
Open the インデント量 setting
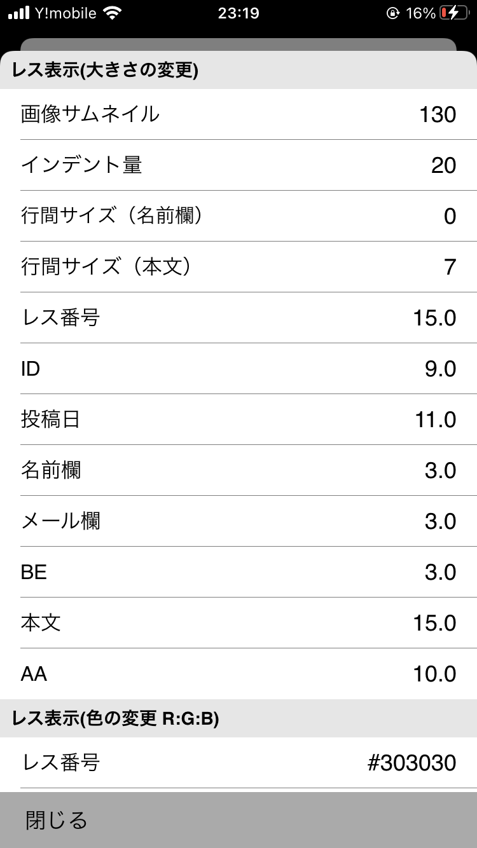point(238,165)
